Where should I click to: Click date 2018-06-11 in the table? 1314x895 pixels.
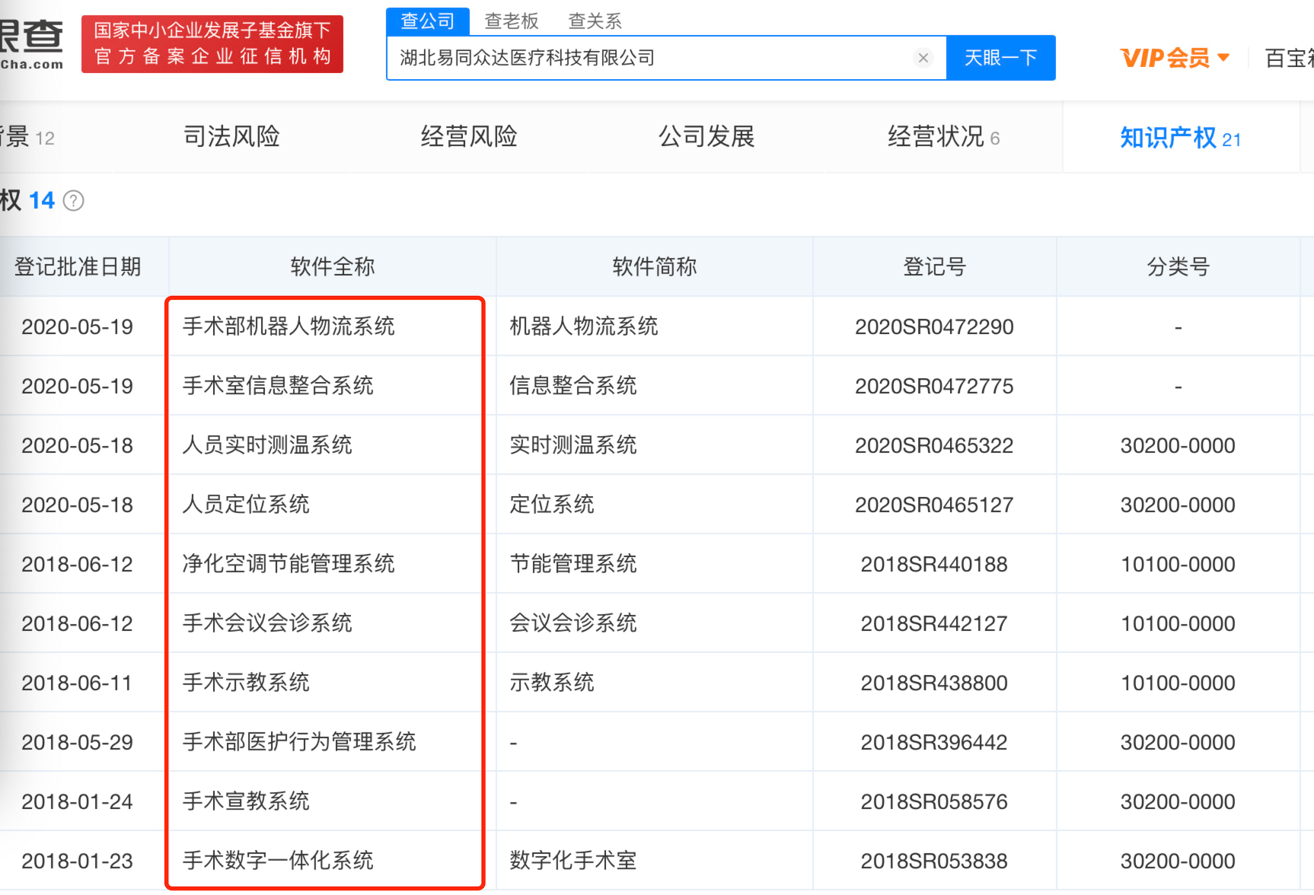pyautogui.click(x=77, y=683)
